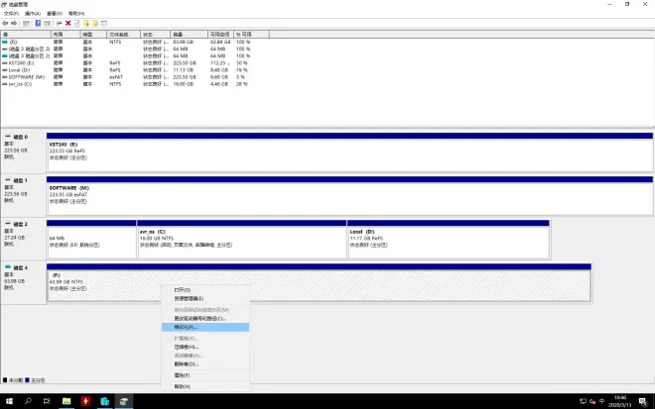The image size is (655, 409).
Task: Open the 操作(A) menu
Action: coord(33,14)
